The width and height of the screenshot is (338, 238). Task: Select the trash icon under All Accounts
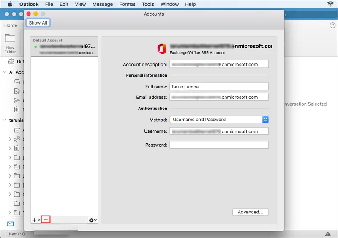pyautogui.click(x=16, y=109)
